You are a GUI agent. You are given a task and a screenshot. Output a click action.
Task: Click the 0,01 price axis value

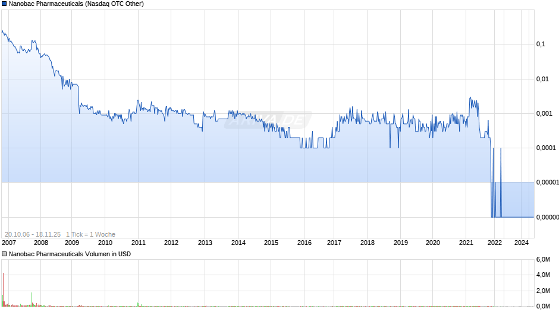542,79
